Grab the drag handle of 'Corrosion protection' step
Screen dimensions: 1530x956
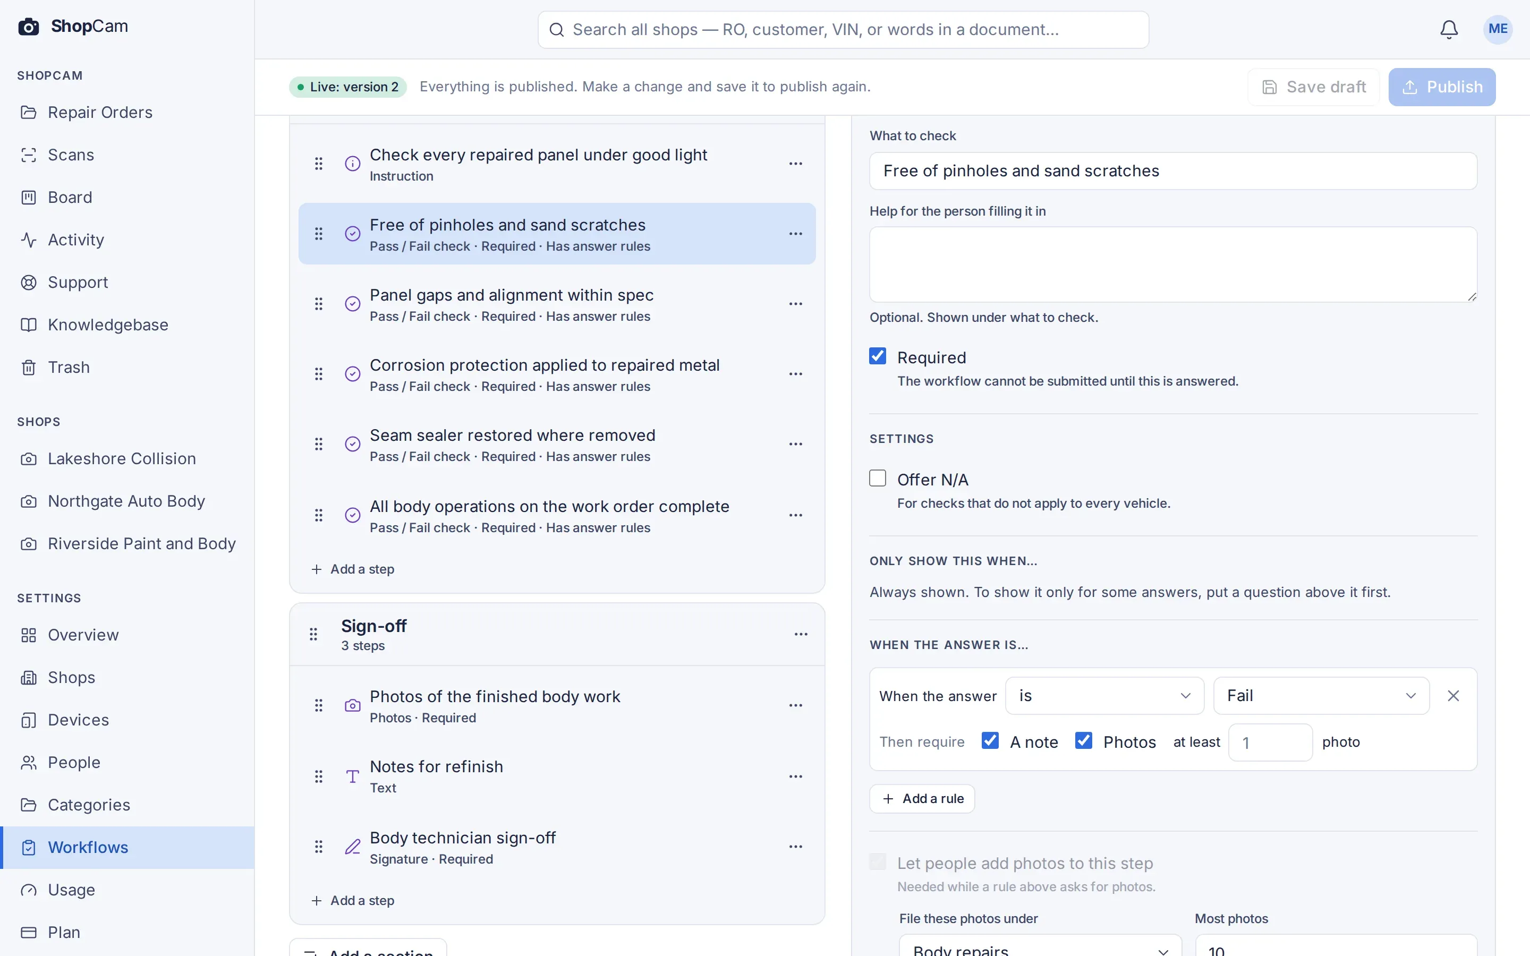coord(319,374)
